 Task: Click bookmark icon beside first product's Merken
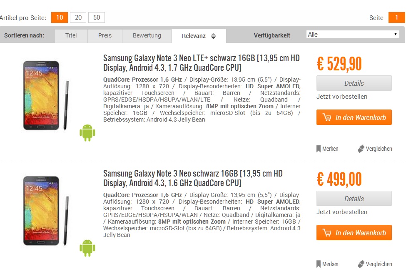pos(319,149)
